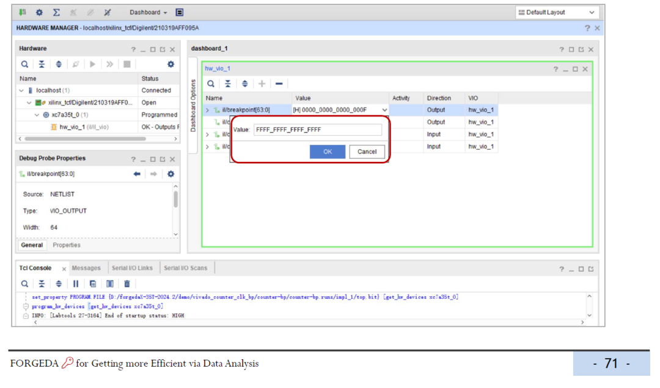Open the breakpoint value dropdown arrow
This screenshot has height=388, width=660.
(x=384, y=110)
